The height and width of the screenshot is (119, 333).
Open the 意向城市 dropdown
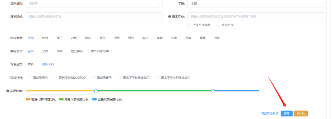[x=94, y=4]
